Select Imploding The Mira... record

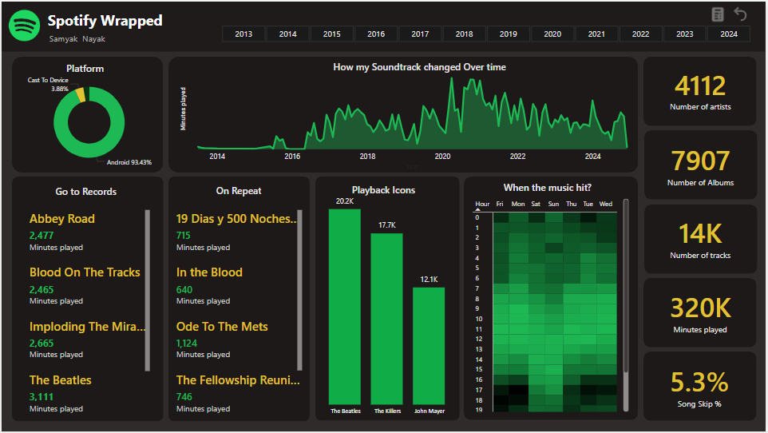click(x=87, y=326)
